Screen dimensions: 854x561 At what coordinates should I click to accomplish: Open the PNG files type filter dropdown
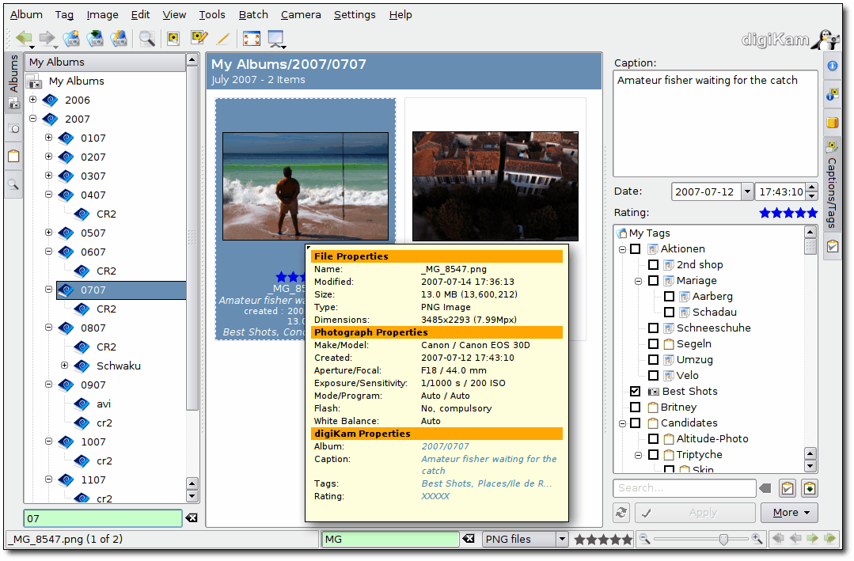(x=562, y=539)
